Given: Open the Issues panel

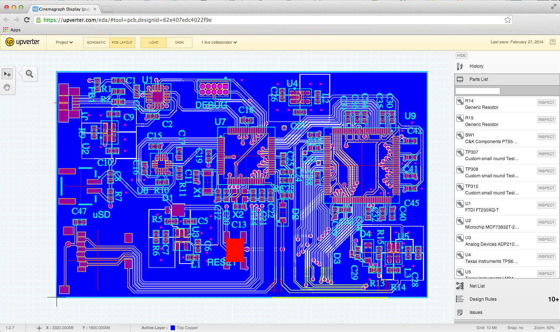Looking at the screenshot, I should [x=476, y=312].
